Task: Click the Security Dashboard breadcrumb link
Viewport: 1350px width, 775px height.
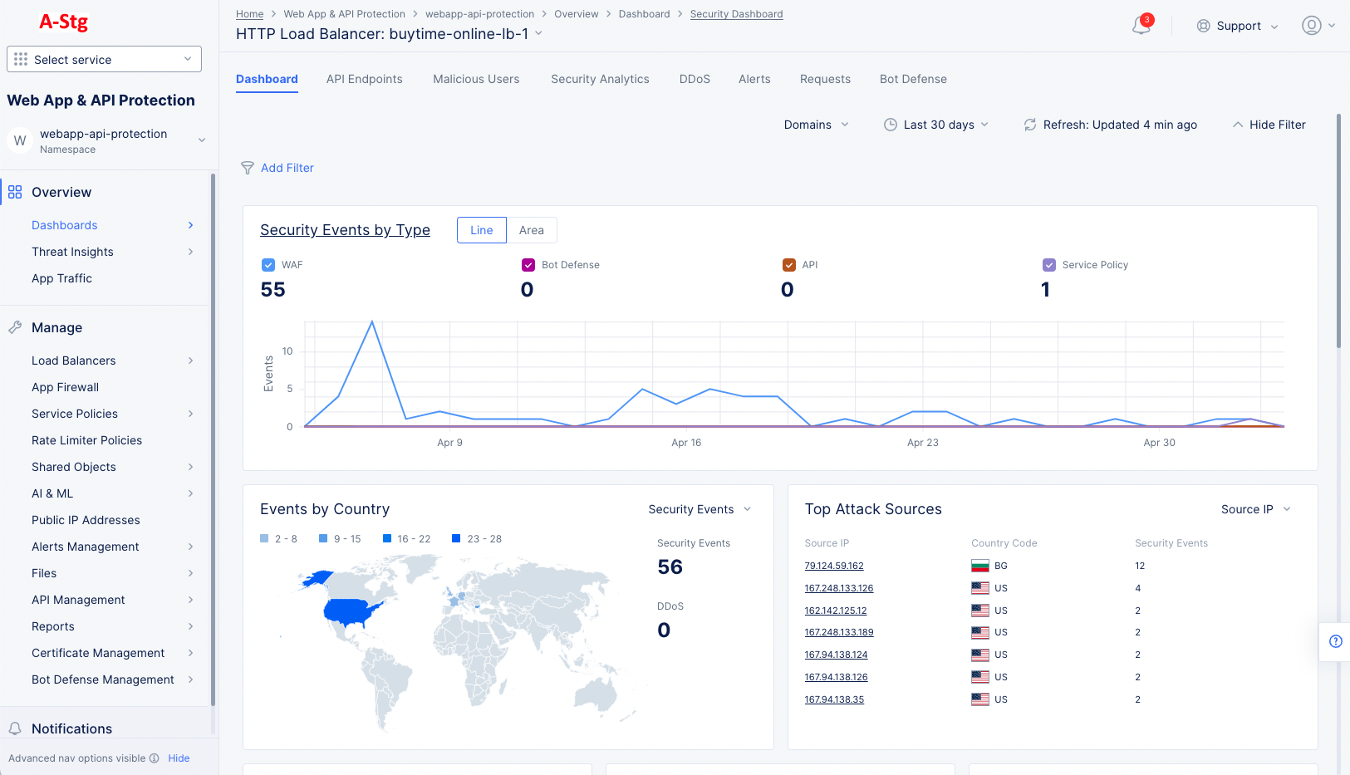Action: tap(736, 13)
